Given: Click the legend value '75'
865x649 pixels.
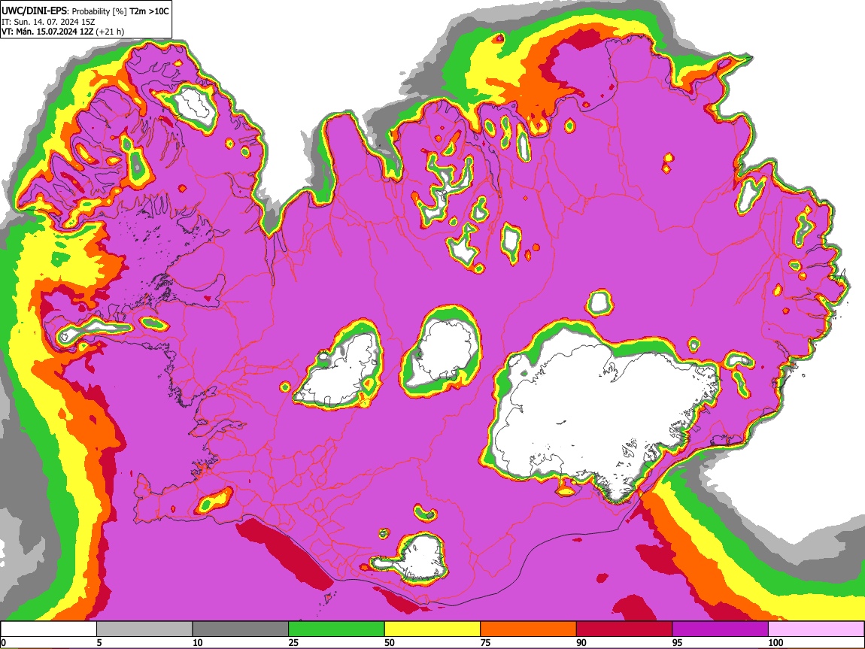Looking at the screenshot, I should tap(485, 642).
